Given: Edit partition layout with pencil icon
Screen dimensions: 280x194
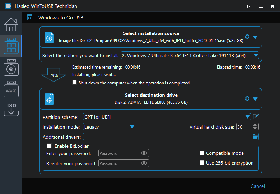Looking at the screenshot, I should tap(256, 117).
